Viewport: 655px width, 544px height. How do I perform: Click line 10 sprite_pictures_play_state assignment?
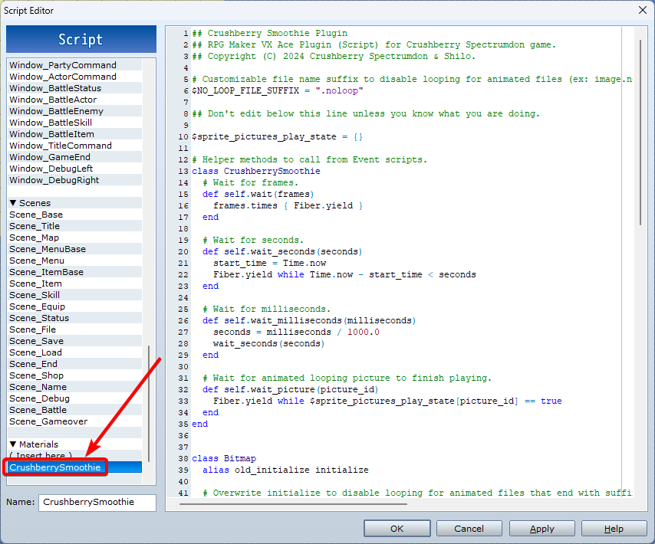tap(278, 137)
